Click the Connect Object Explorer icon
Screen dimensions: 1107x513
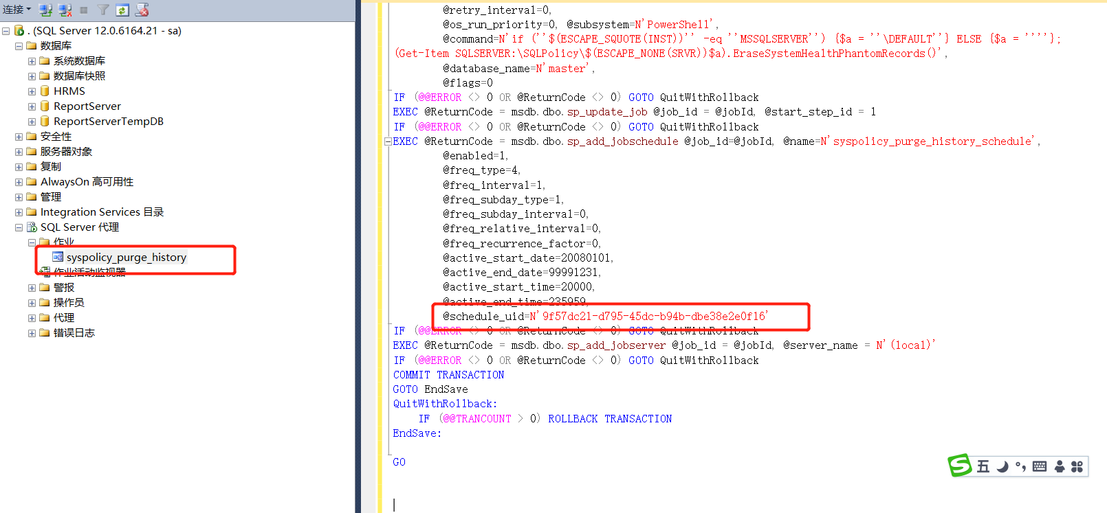(x=46, y=10)
